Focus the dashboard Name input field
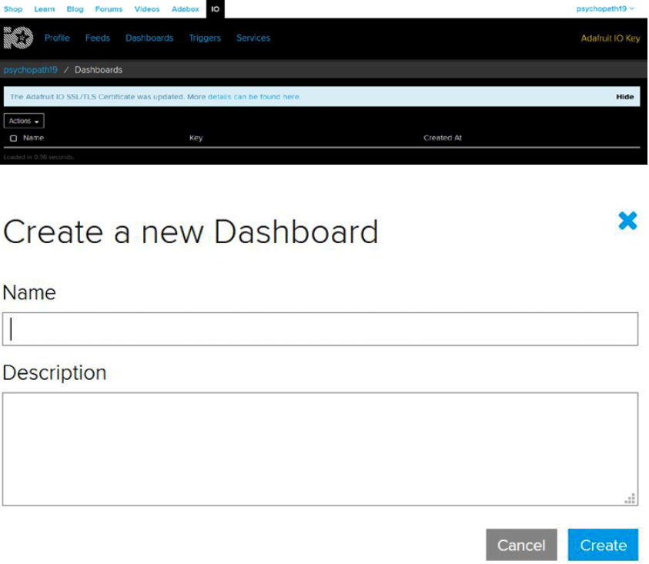The height and width of the screenshot is (564, 649). pyautogui.click(x=320, y=329)
